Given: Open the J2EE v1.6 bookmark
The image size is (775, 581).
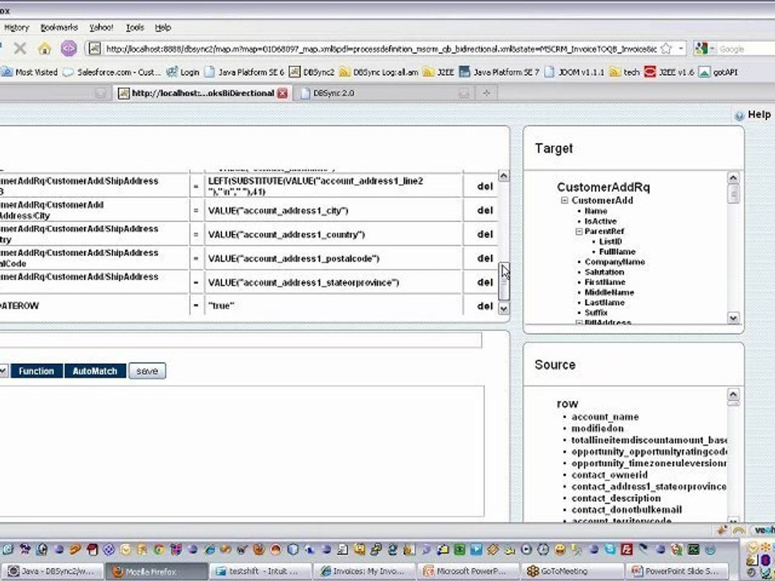Looking at the screenshot, I should pos(669,72).
